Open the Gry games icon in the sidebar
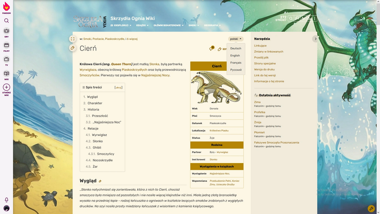380x214 pixels. pyautogui.click(x=6, y=32)
